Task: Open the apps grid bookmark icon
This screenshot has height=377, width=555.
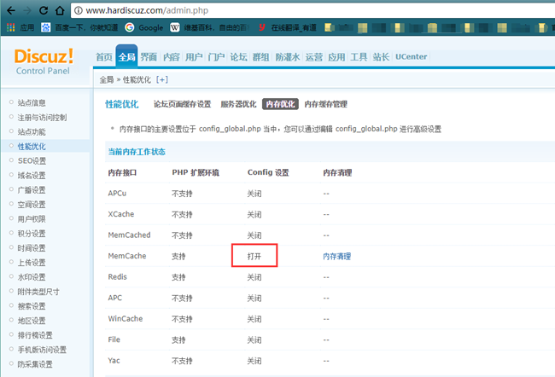Action: (x=11, y=27)
